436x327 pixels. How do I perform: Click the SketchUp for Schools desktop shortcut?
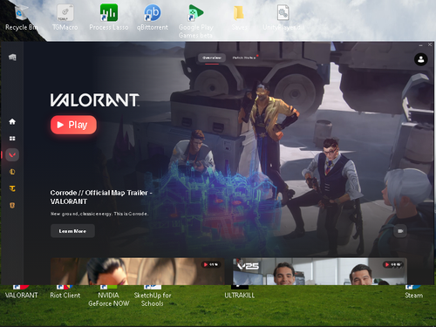coord(153,296)
